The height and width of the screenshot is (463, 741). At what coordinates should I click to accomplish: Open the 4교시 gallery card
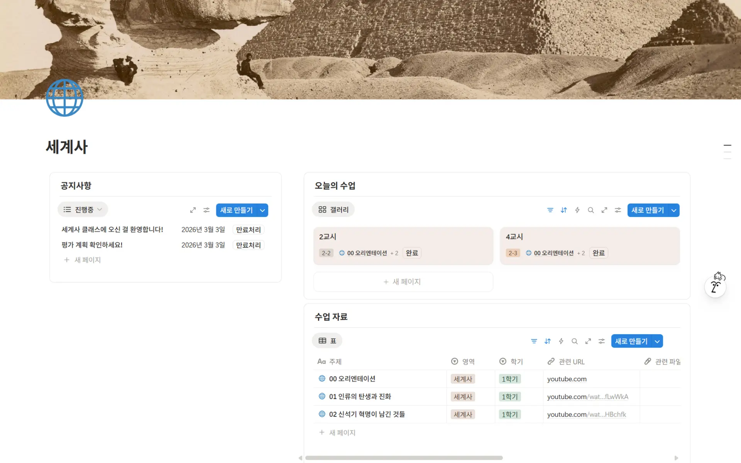click(590, 246)
